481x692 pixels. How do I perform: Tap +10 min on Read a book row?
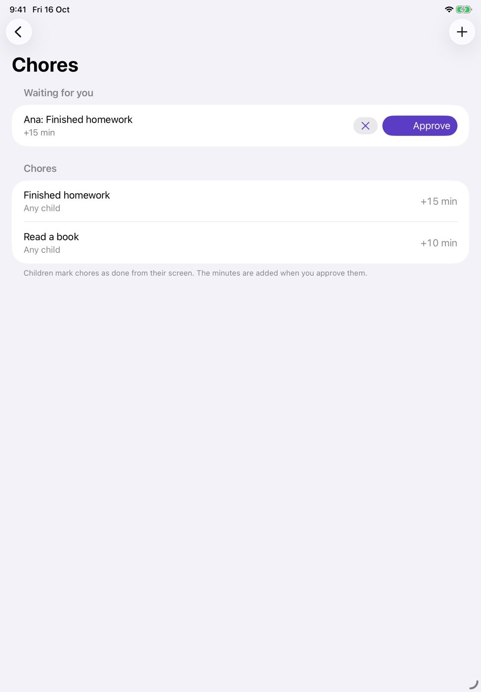[438, 243]
